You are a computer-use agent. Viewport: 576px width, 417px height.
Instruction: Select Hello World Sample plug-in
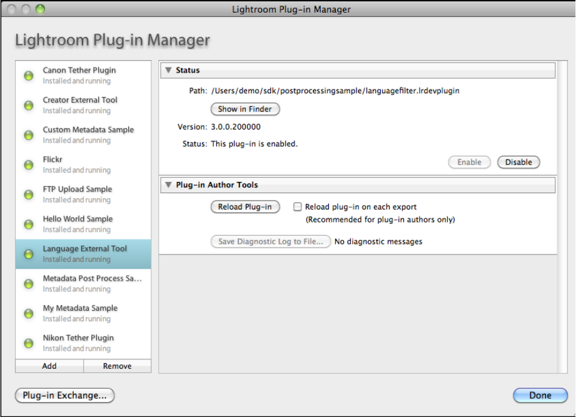[x=83, y=224]
